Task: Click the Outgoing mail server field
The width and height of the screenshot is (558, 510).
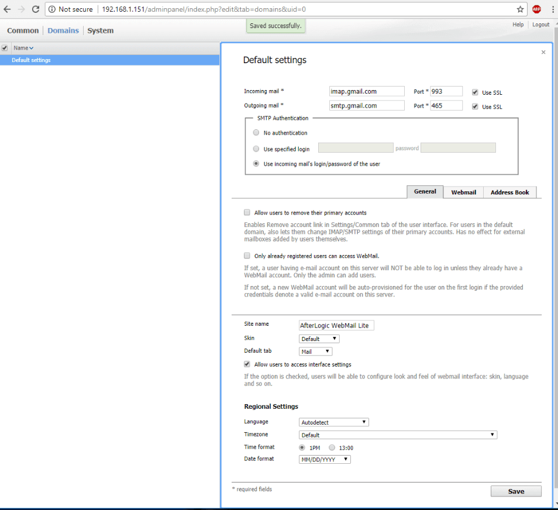Action: point(367,106)
